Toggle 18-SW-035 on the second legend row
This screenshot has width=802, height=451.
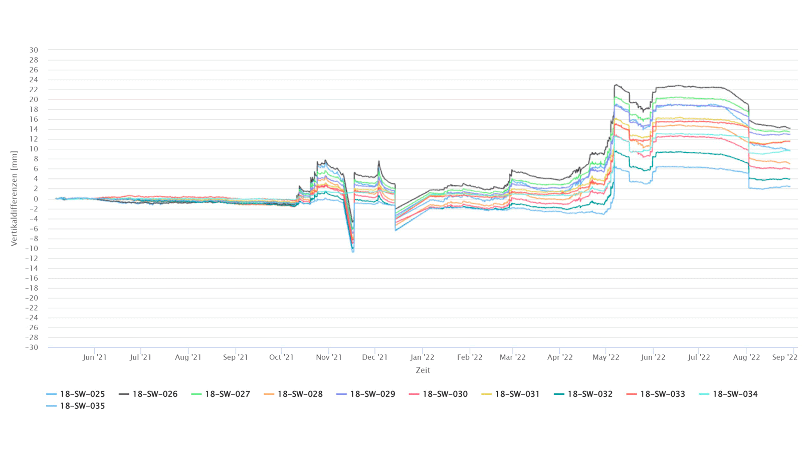coord(76,406)
